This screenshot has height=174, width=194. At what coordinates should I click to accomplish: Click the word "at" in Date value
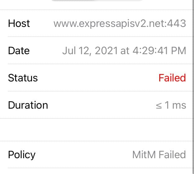pos(125,51)
